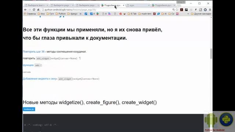
Task: Open the Python bookmark folder
Action: tap(61, 14)
